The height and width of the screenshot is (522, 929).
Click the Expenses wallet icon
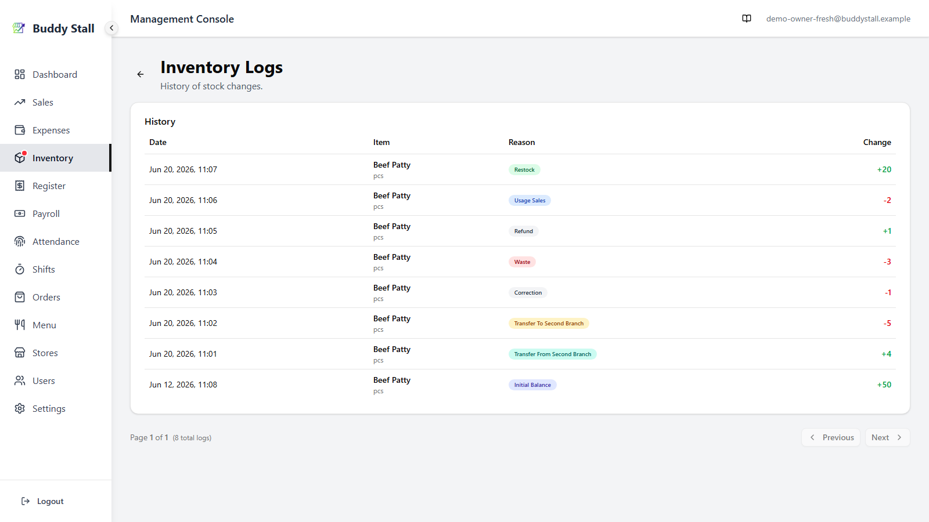20,130
